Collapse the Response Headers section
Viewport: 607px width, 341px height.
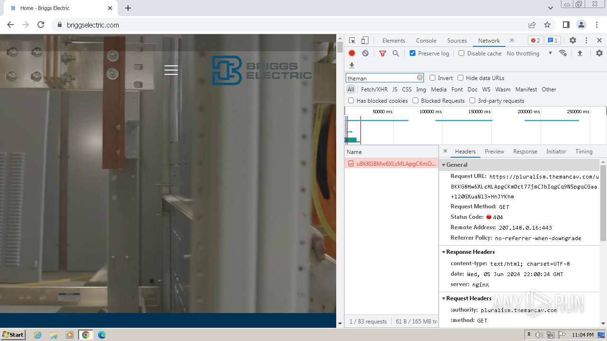tap(444, 252)
